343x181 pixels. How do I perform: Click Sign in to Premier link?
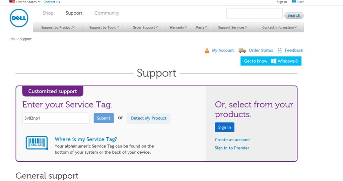tap(232, 148)
